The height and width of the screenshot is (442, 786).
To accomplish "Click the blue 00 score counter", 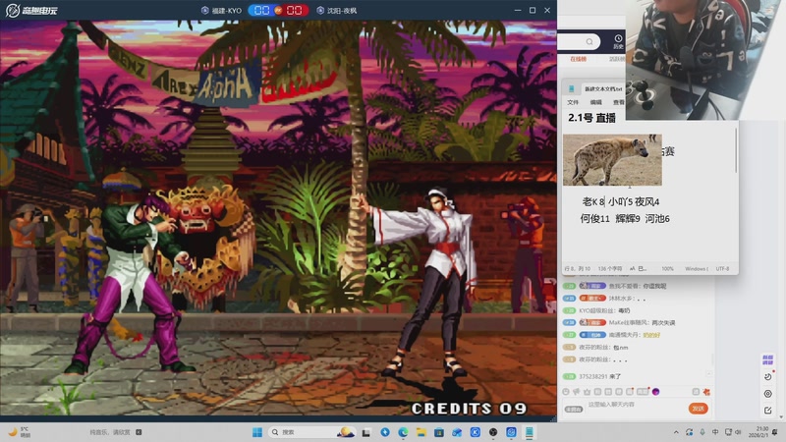I will coord(261,11).
